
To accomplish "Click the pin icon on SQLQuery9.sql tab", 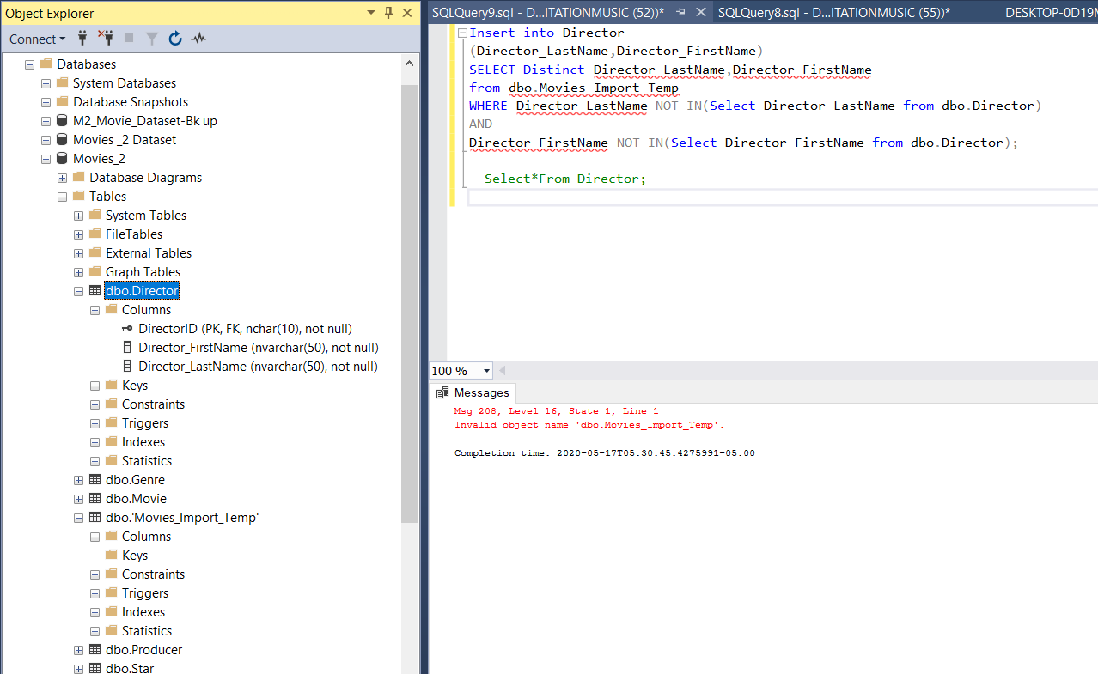I will [x=681, y=12].
